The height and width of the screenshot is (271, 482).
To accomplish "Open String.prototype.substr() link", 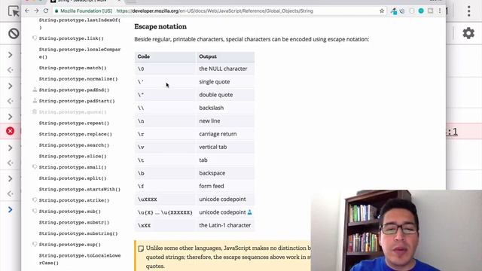I will 74,223.
